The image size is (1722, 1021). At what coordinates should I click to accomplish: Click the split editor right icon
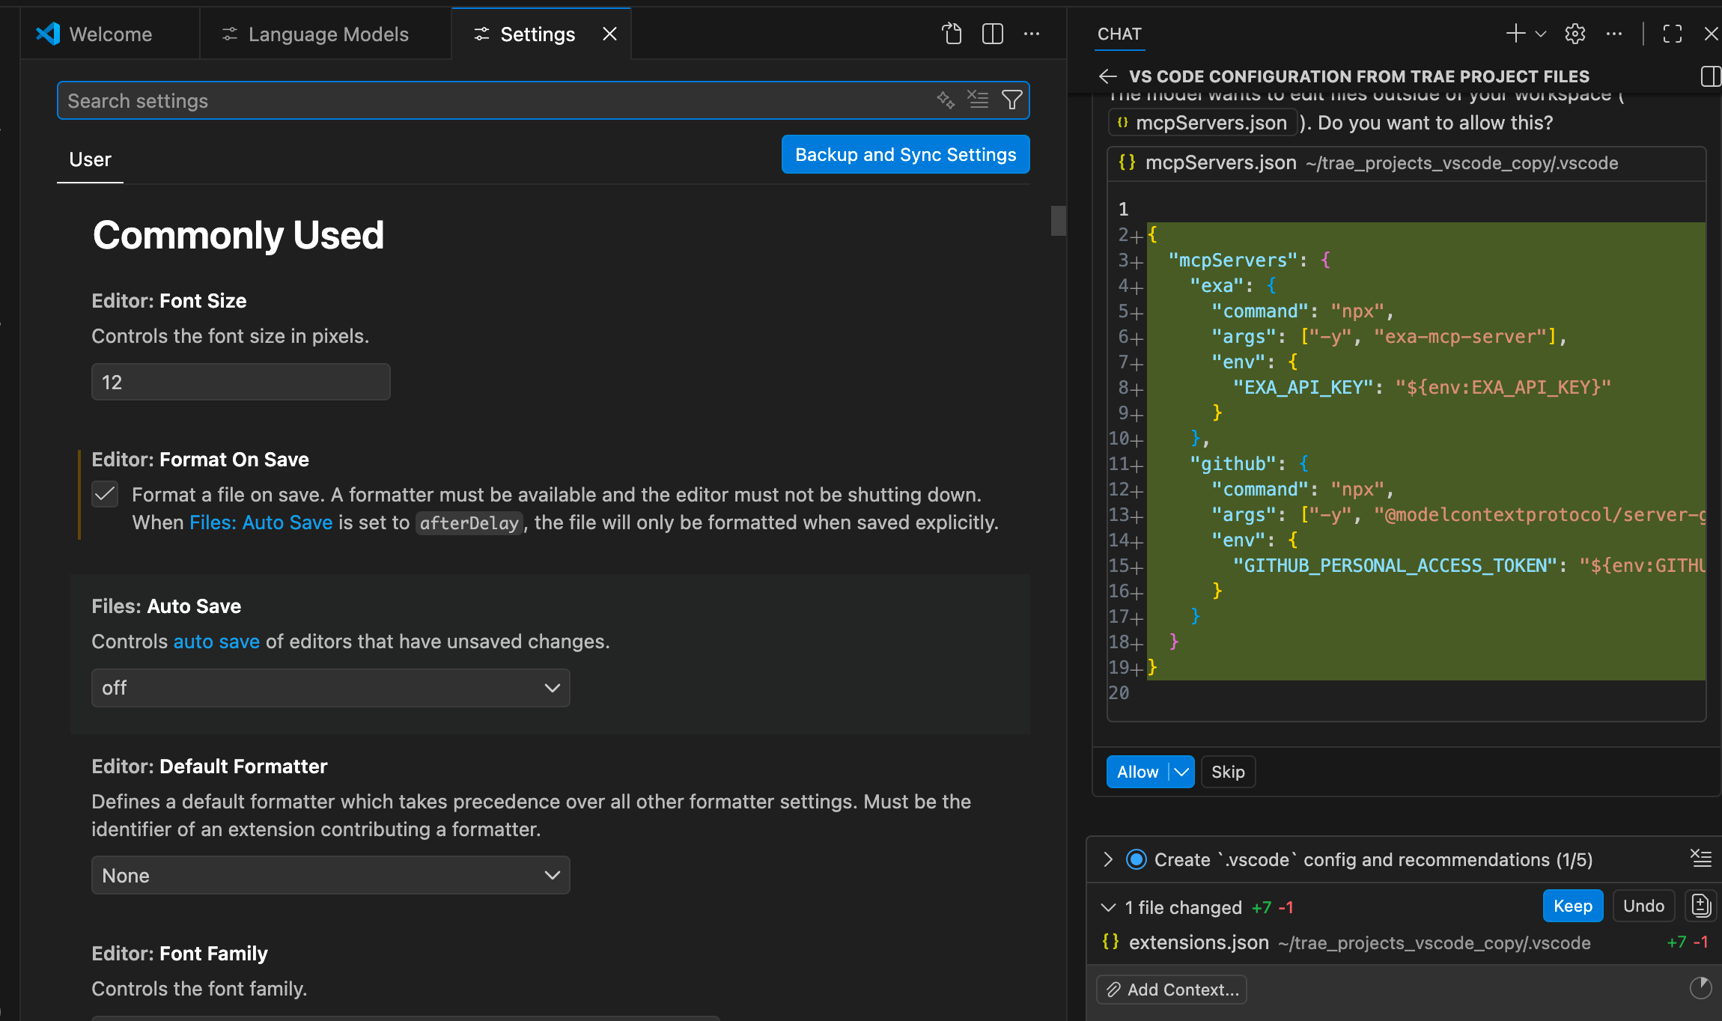[992, 34]
